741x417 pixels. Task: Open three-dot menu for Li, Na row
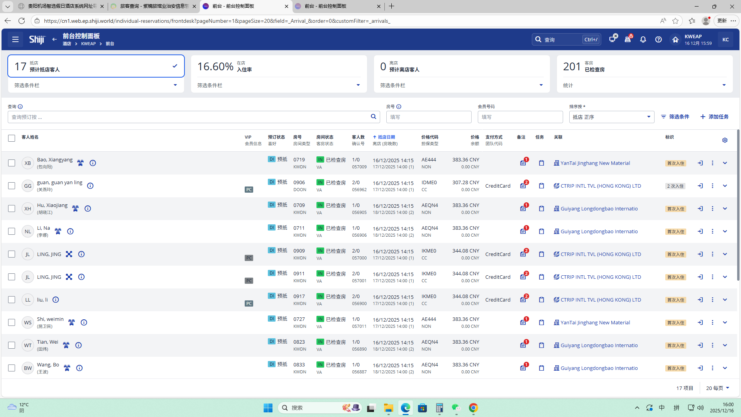click(x=712, y=231)
